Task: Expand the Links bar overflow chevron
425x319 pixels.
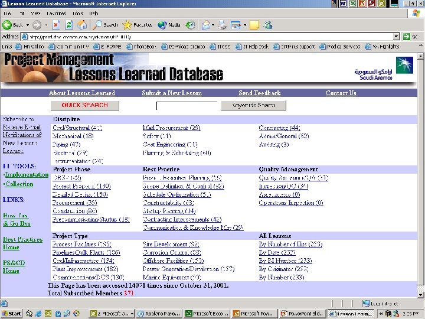Action: pos(420,45)
